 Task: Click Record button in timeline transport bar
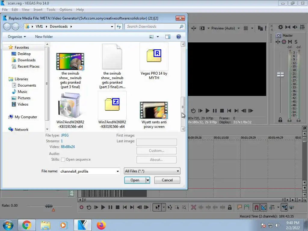click(x=82, y=207)
